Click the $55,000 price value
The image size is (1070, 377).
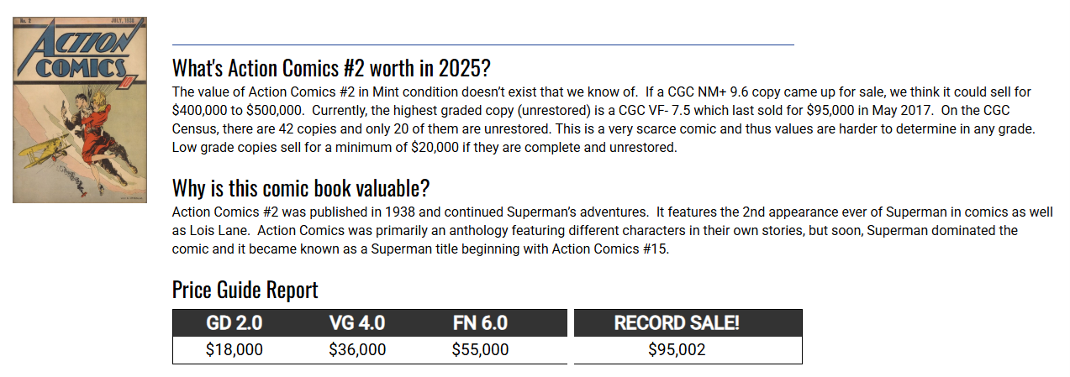(x=480, y=350)
